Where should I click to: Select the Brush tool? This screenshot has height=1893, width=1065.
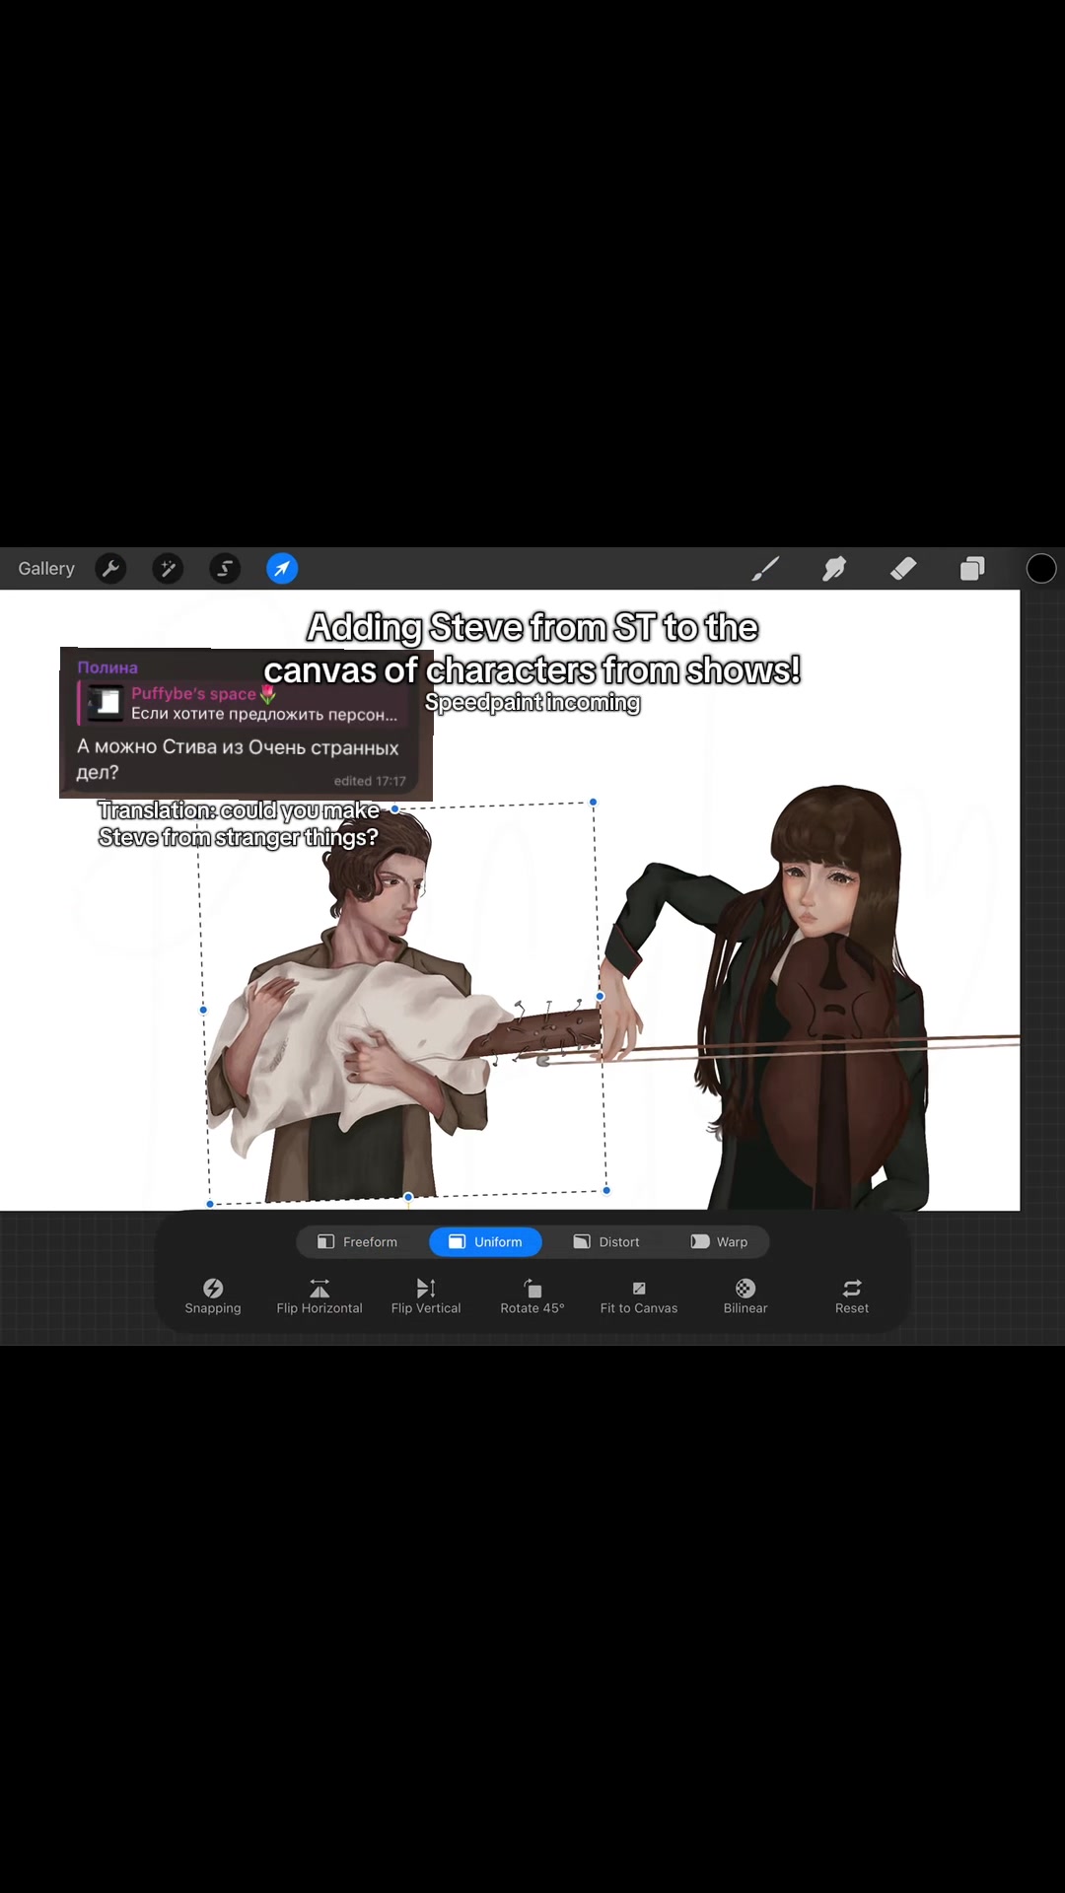[765, 569]
